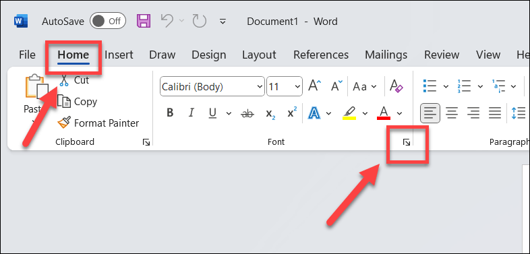Toggle underline formatting

click(x=212, y=113)
